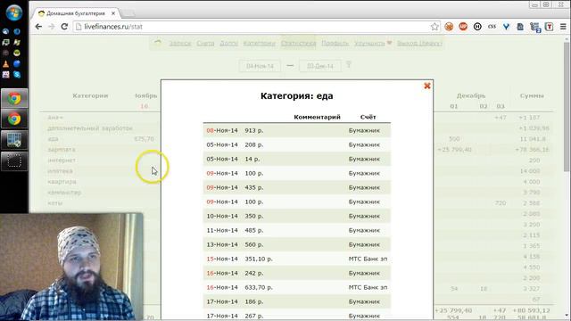The height and width of the screenshot is (321, 571).
Task: Open a new browser tab
Action: 128,13
